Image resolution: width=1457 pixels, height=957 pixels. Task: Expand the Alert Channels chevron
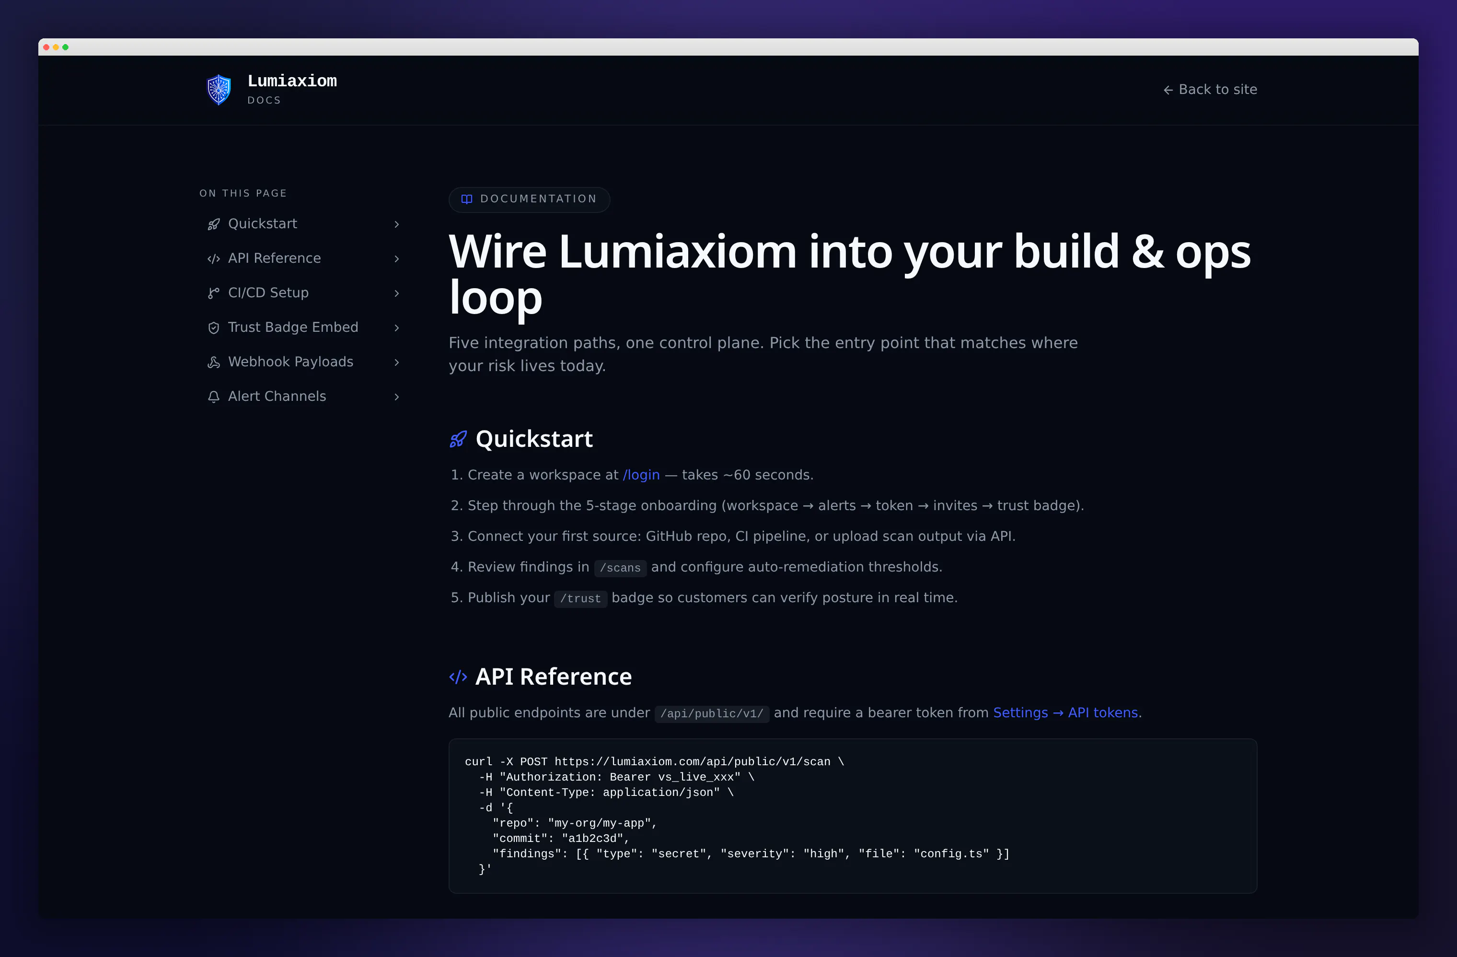(397, 397)
